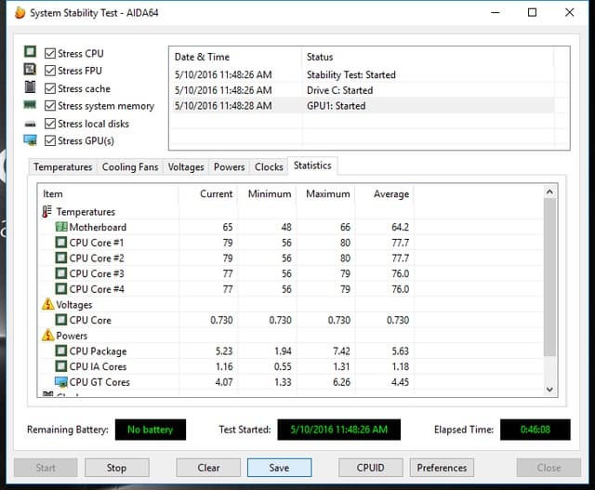The width and height of the screenshot is (595, 490).
Task: Click the Voltages group row label
Action: (x=74, y=305)
